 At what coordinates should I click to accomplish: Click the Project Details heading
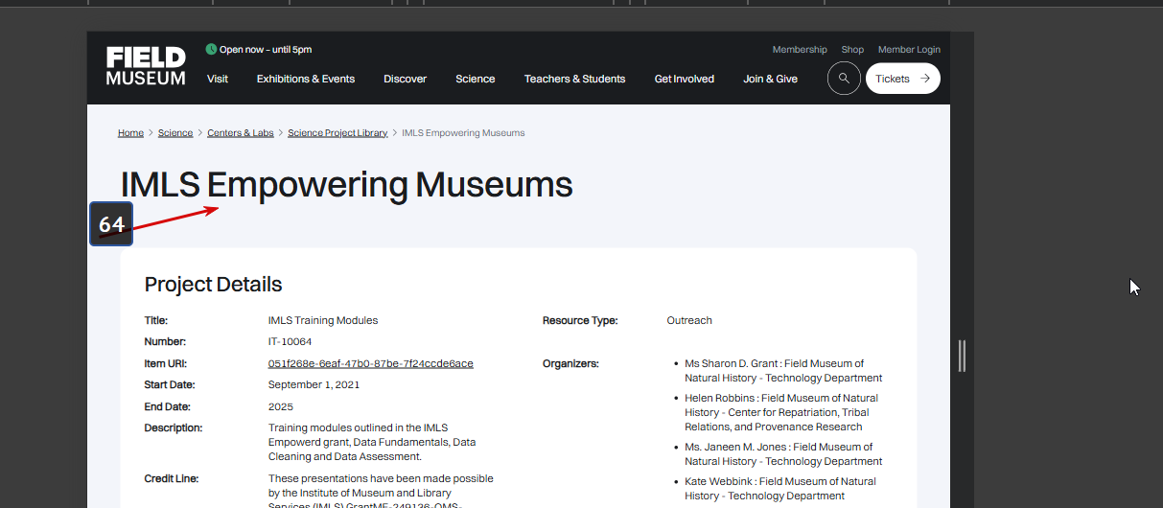tap(213, 285)
